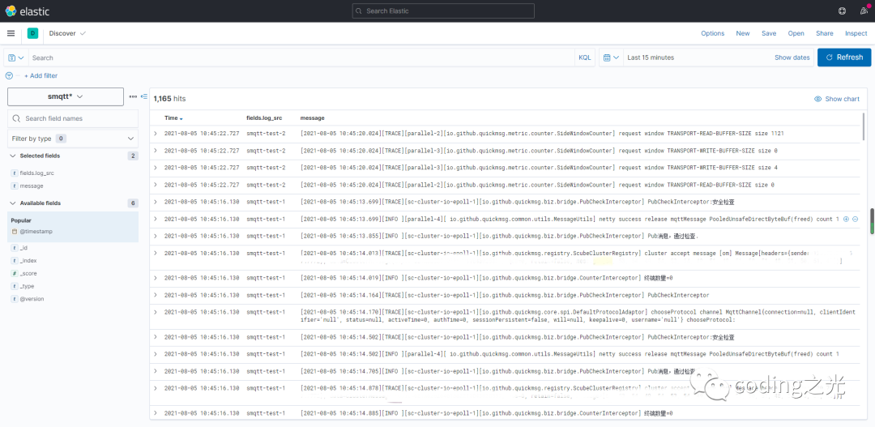Image resolution: width=875 pixels, height=427 pixels.
Task: Click the _type string field icon
Action: [x=14, y=286]
